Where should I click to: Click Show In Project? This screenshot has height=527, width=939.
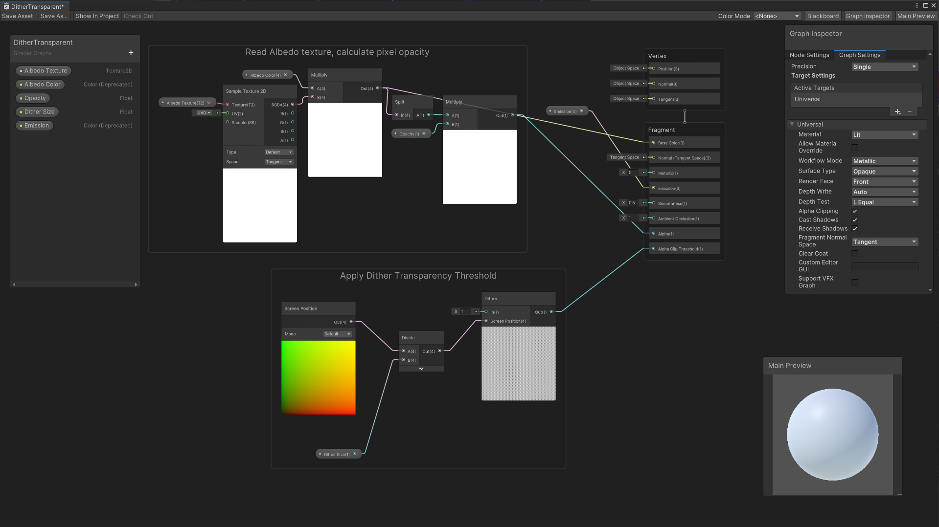tap(97, 16)
